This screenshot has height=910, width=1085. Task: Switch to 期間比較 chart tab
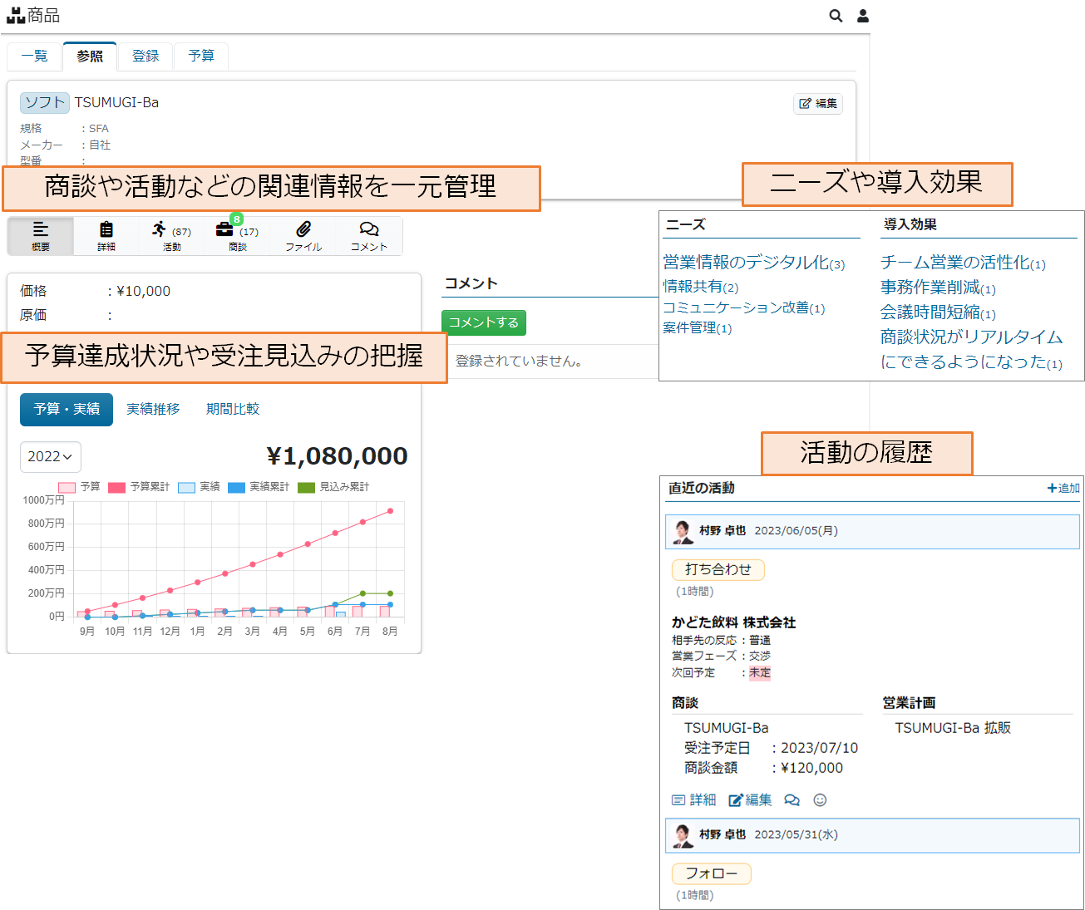(x=233, y=409)
